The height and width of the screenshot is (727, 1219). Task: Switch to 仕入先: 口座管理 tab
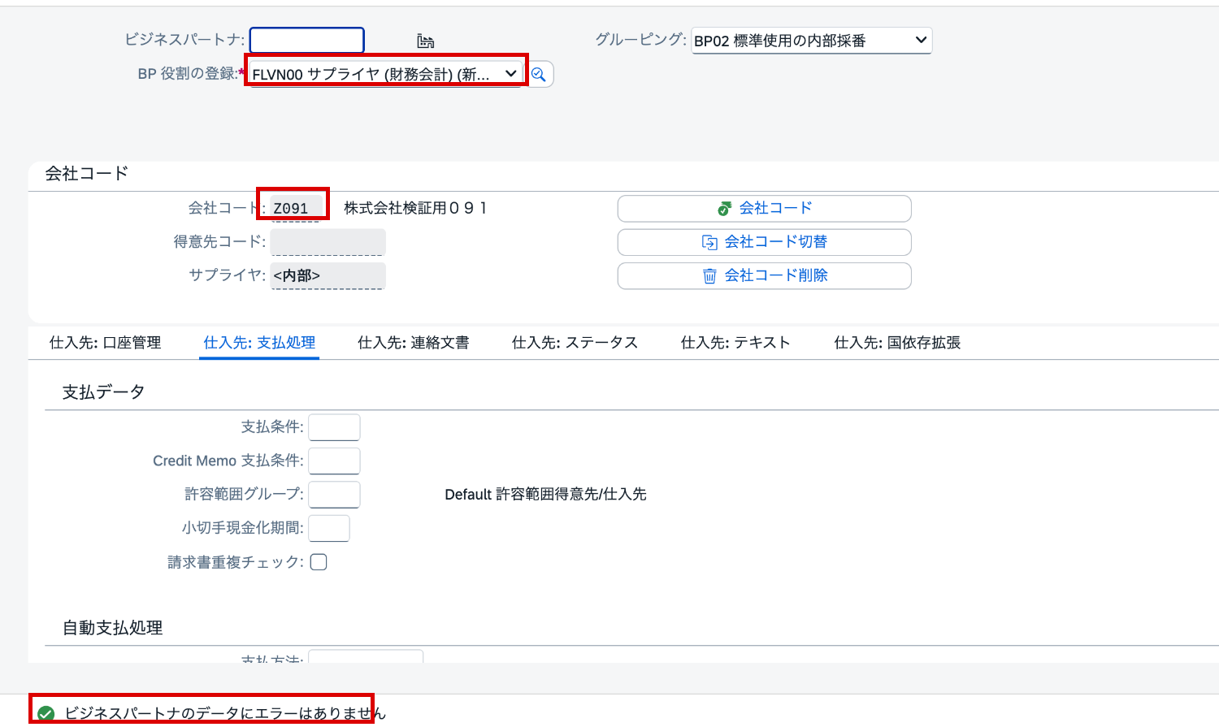(x=106, y=343)
